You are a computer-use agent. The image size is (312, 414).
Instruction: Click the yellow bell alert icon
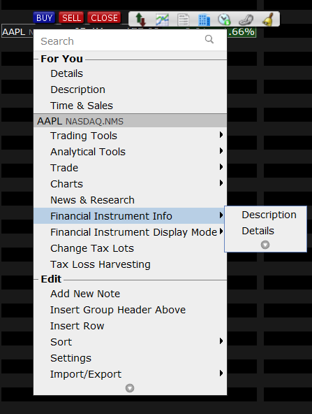(x=268, y=20)
